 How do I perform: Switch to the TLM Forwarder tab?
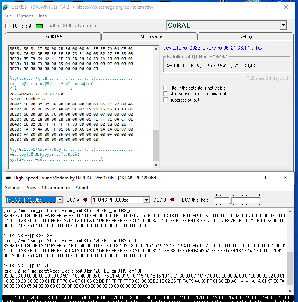tap(149, 36)
